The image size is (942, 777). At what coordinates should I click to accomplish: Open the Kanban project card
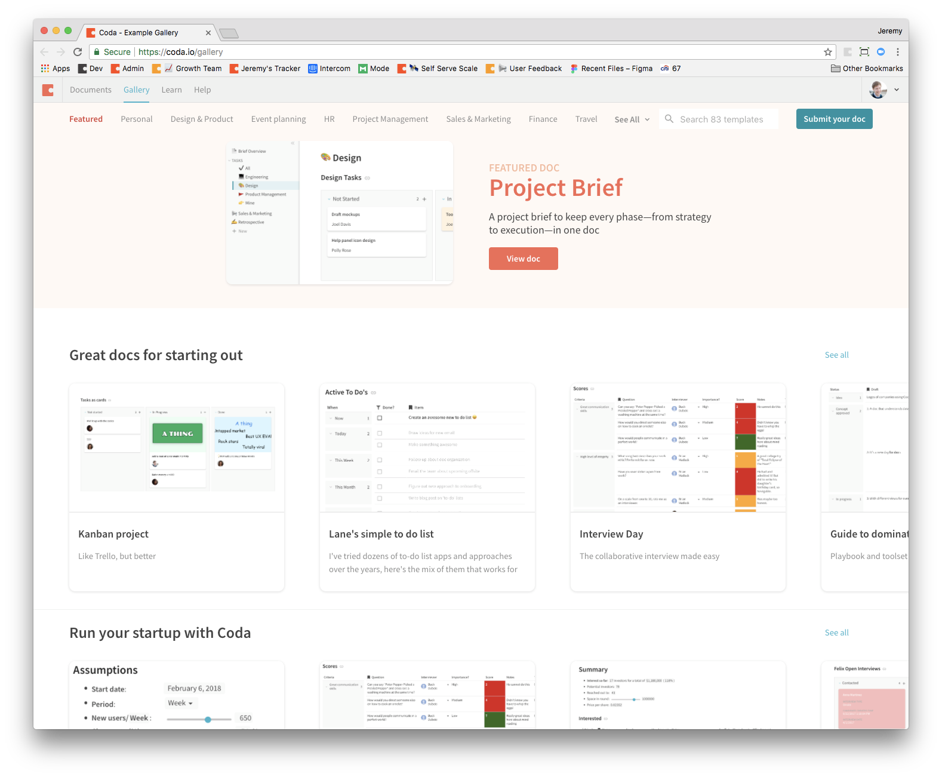click(x=177, y=487)
